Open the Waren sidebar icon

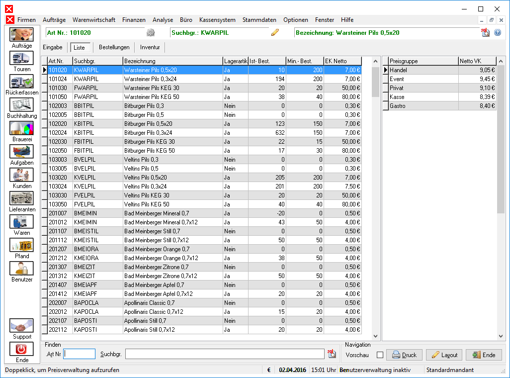21,222
